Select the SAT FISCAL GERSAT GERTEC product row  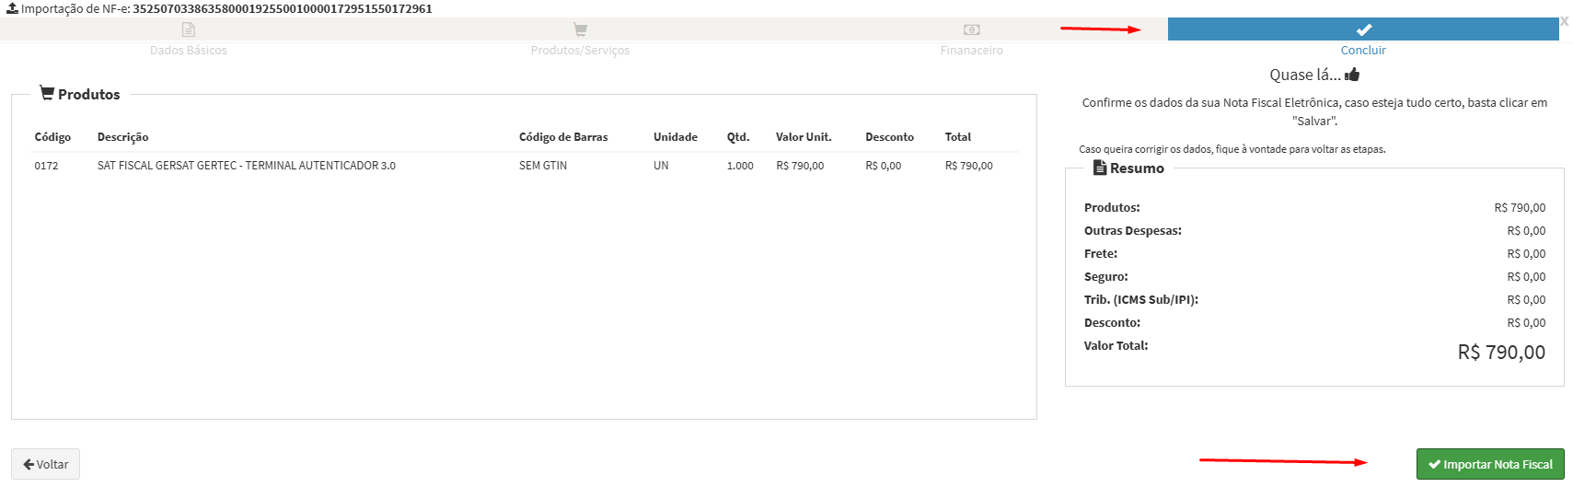point(246,166)
